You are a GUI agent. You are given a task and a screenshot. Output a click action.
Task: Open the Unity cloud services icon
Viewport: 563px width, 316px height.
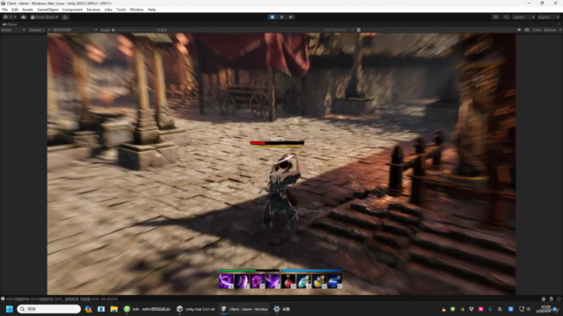point(24,17)
